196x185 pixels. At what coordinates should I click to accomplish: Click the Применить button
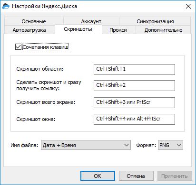175,176
